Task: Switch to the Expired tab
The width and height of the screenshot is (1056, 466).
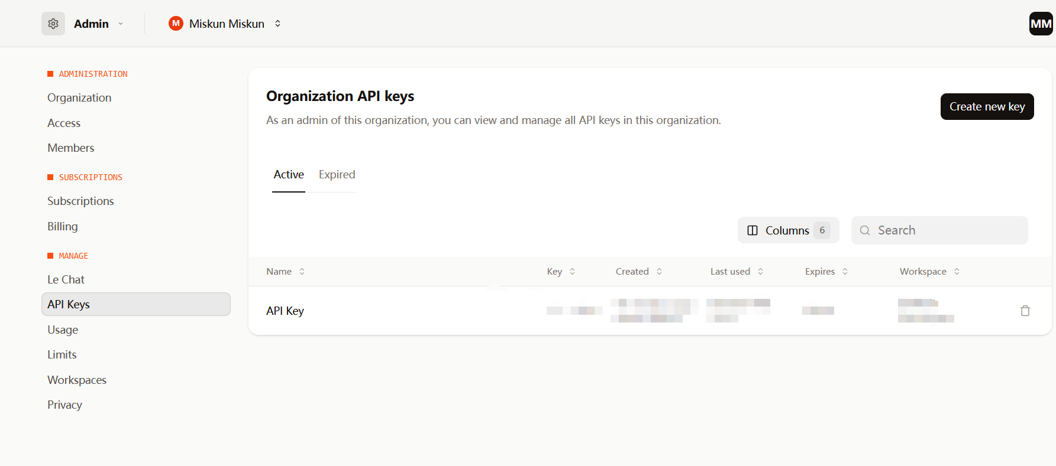Action: point(337,175)
